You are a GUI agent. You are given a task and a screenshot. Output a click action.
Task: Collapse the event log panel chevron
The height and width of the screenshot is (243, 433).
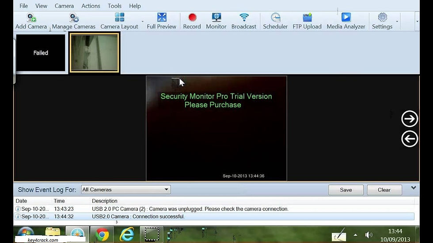(x=414, y=188)
